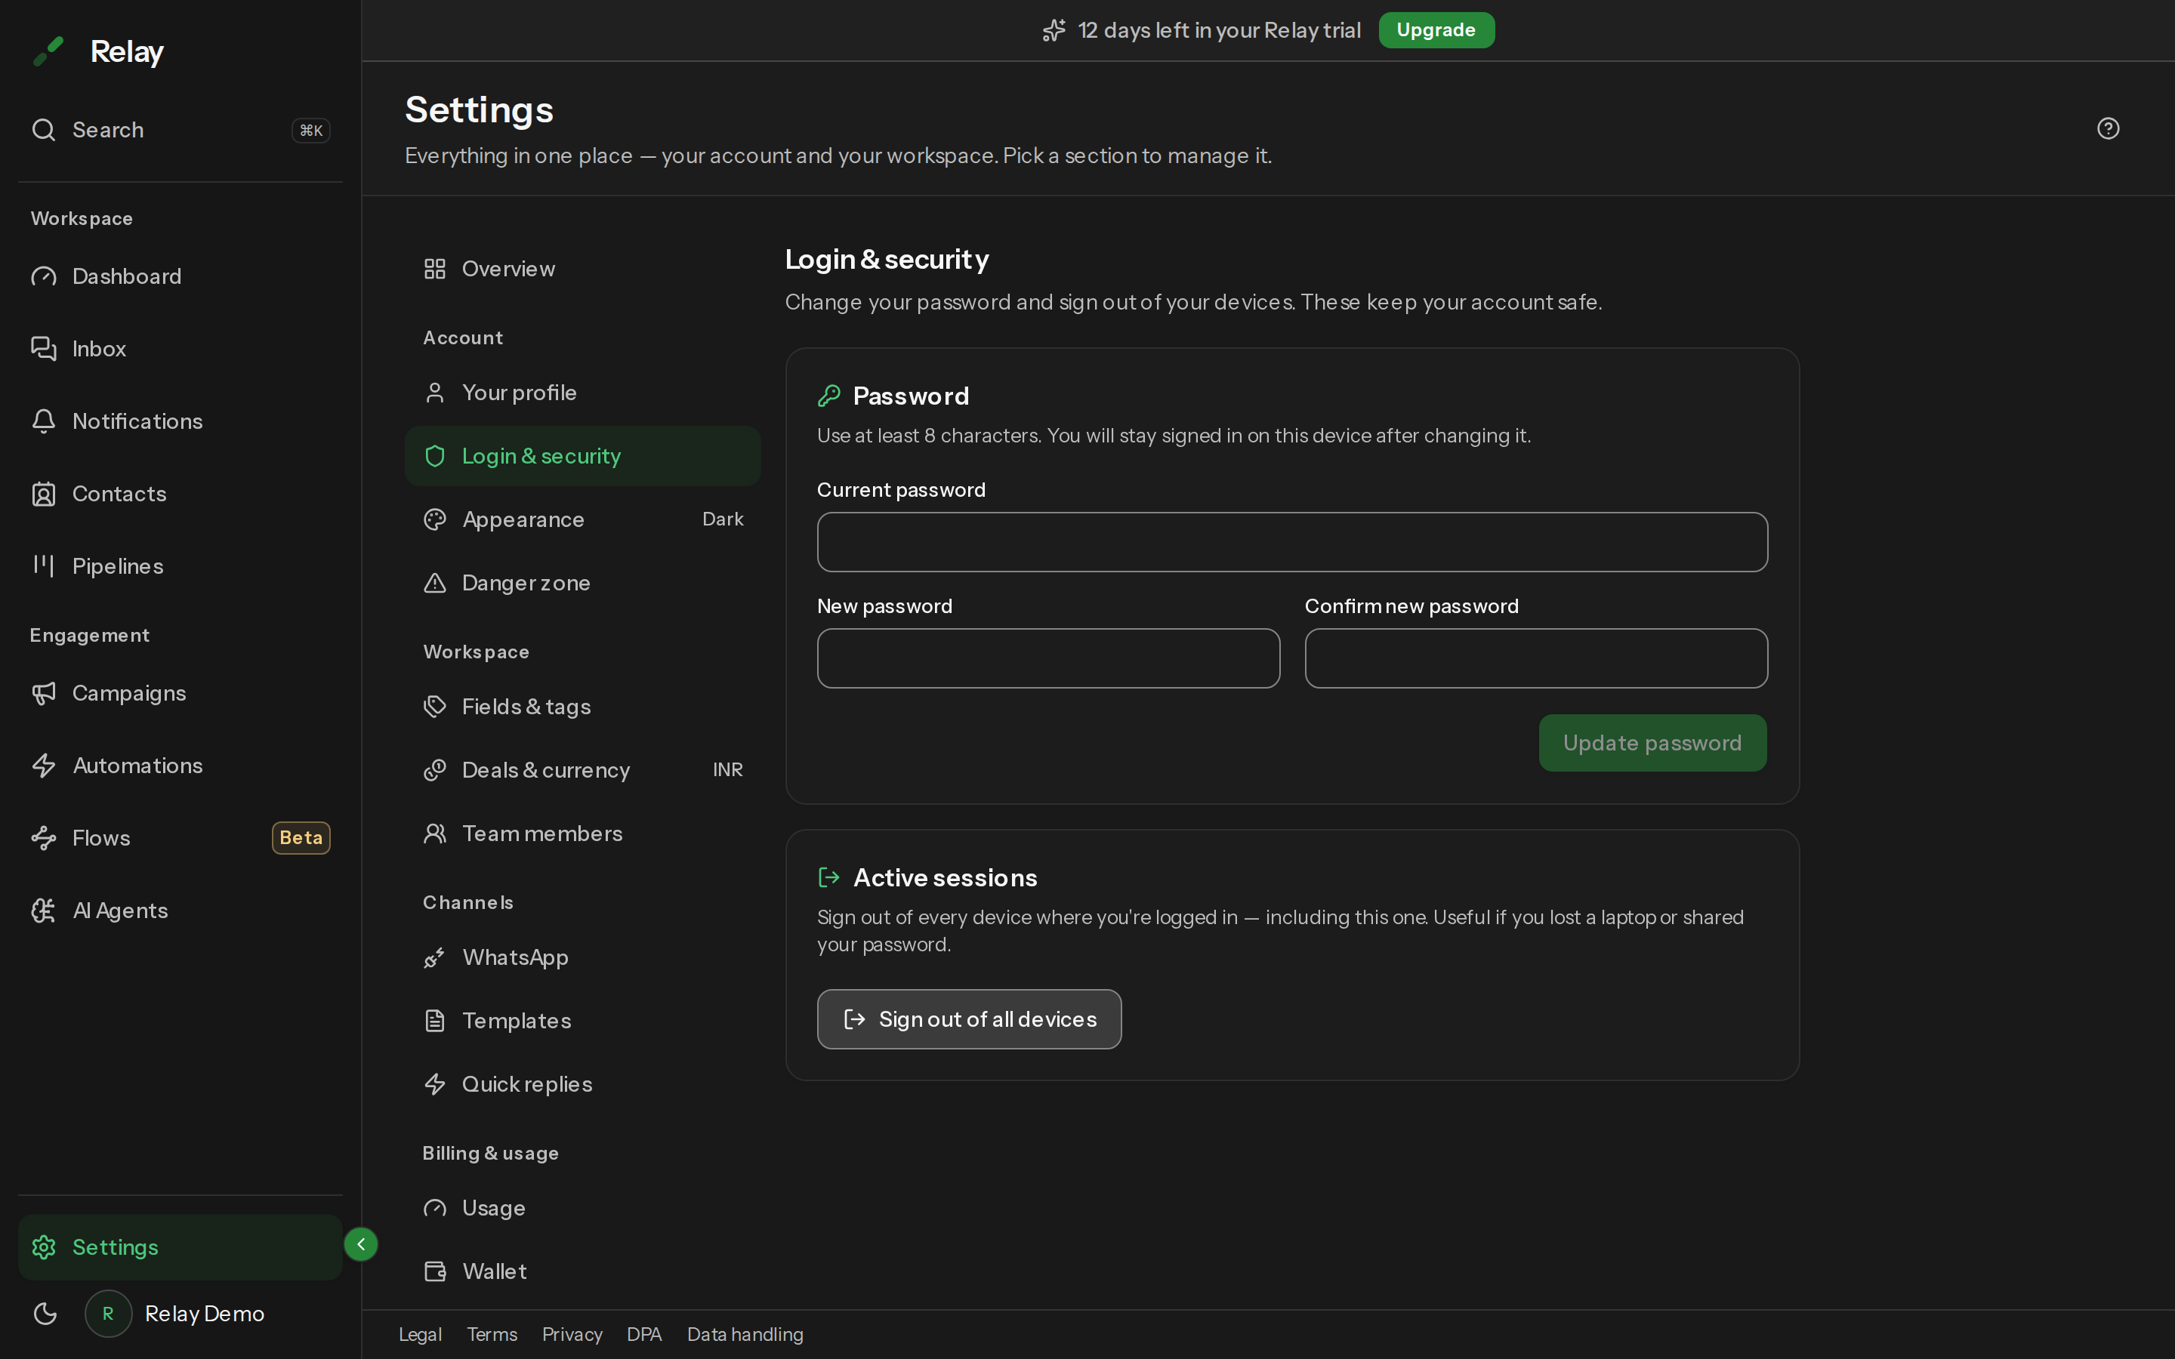Open the Contacts page
Image resolution: width=2175 pixels, height=1359 pixels.
click(180, 494)
